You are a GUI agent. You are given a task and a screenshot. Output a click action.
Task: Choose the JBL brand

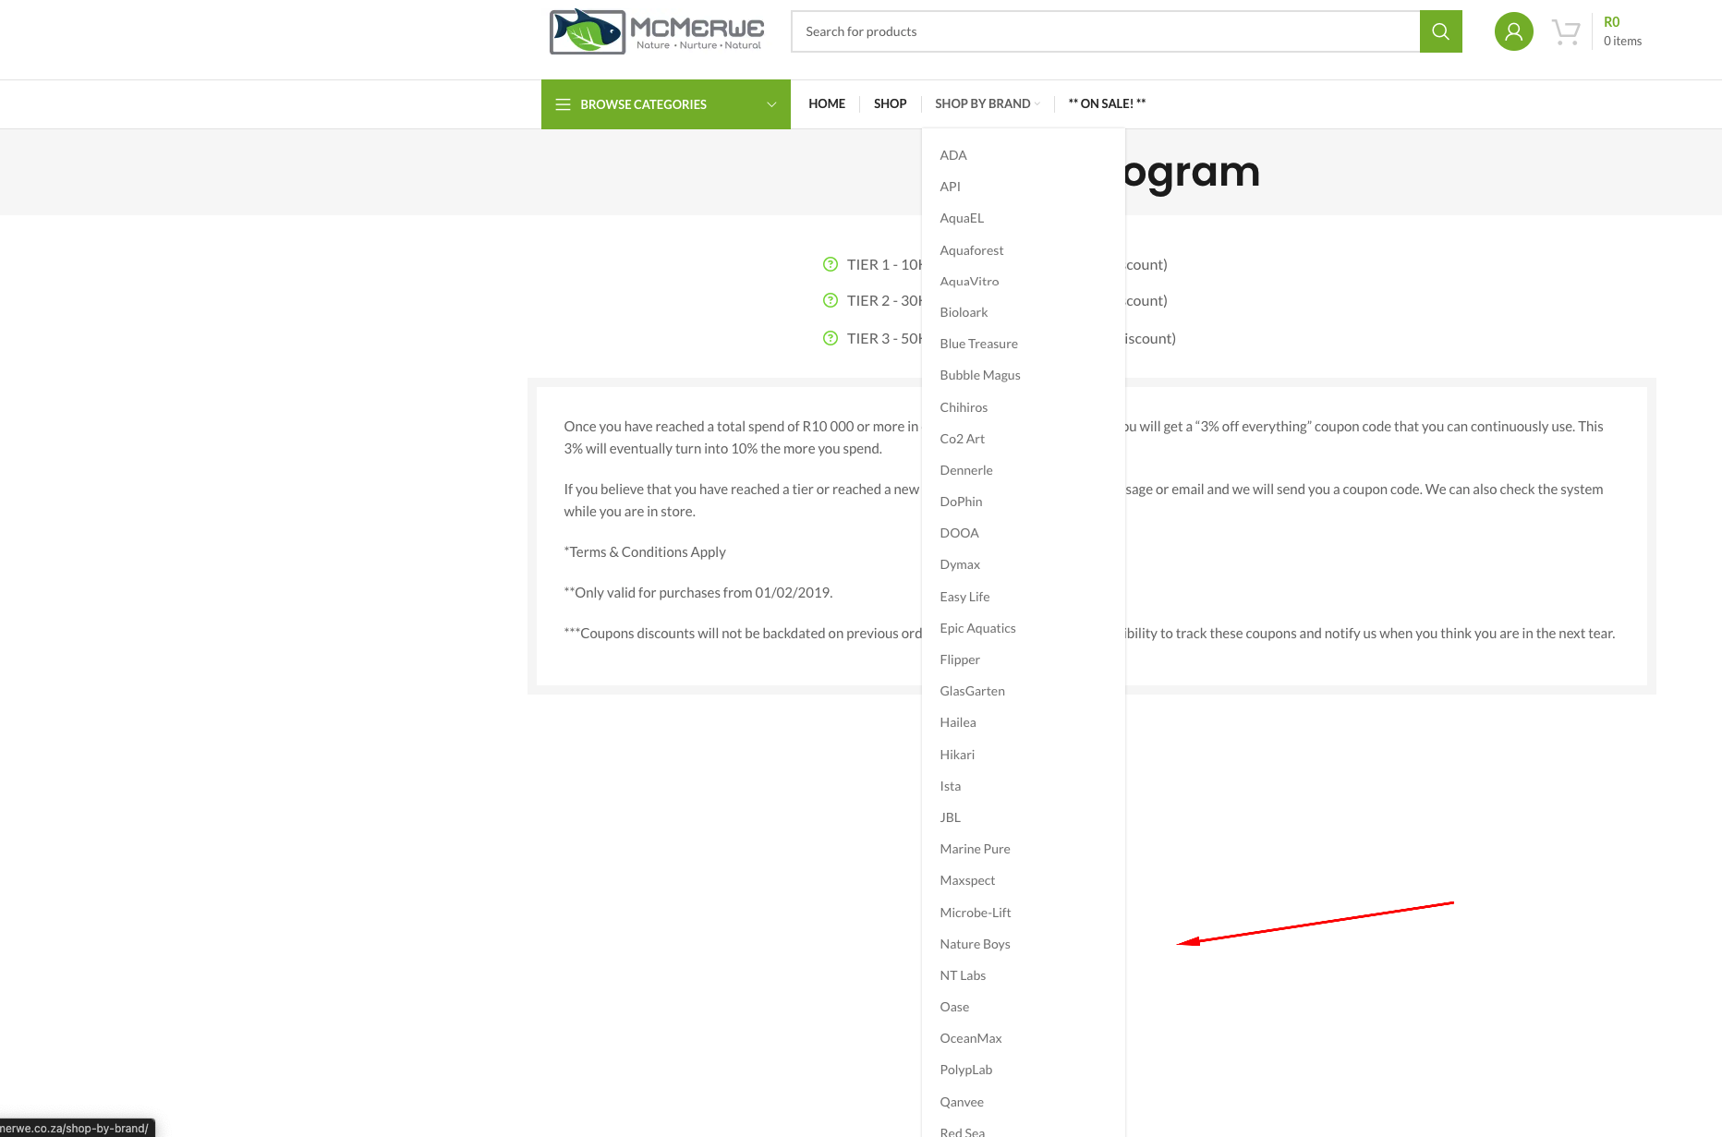click(x=950, y=817)
